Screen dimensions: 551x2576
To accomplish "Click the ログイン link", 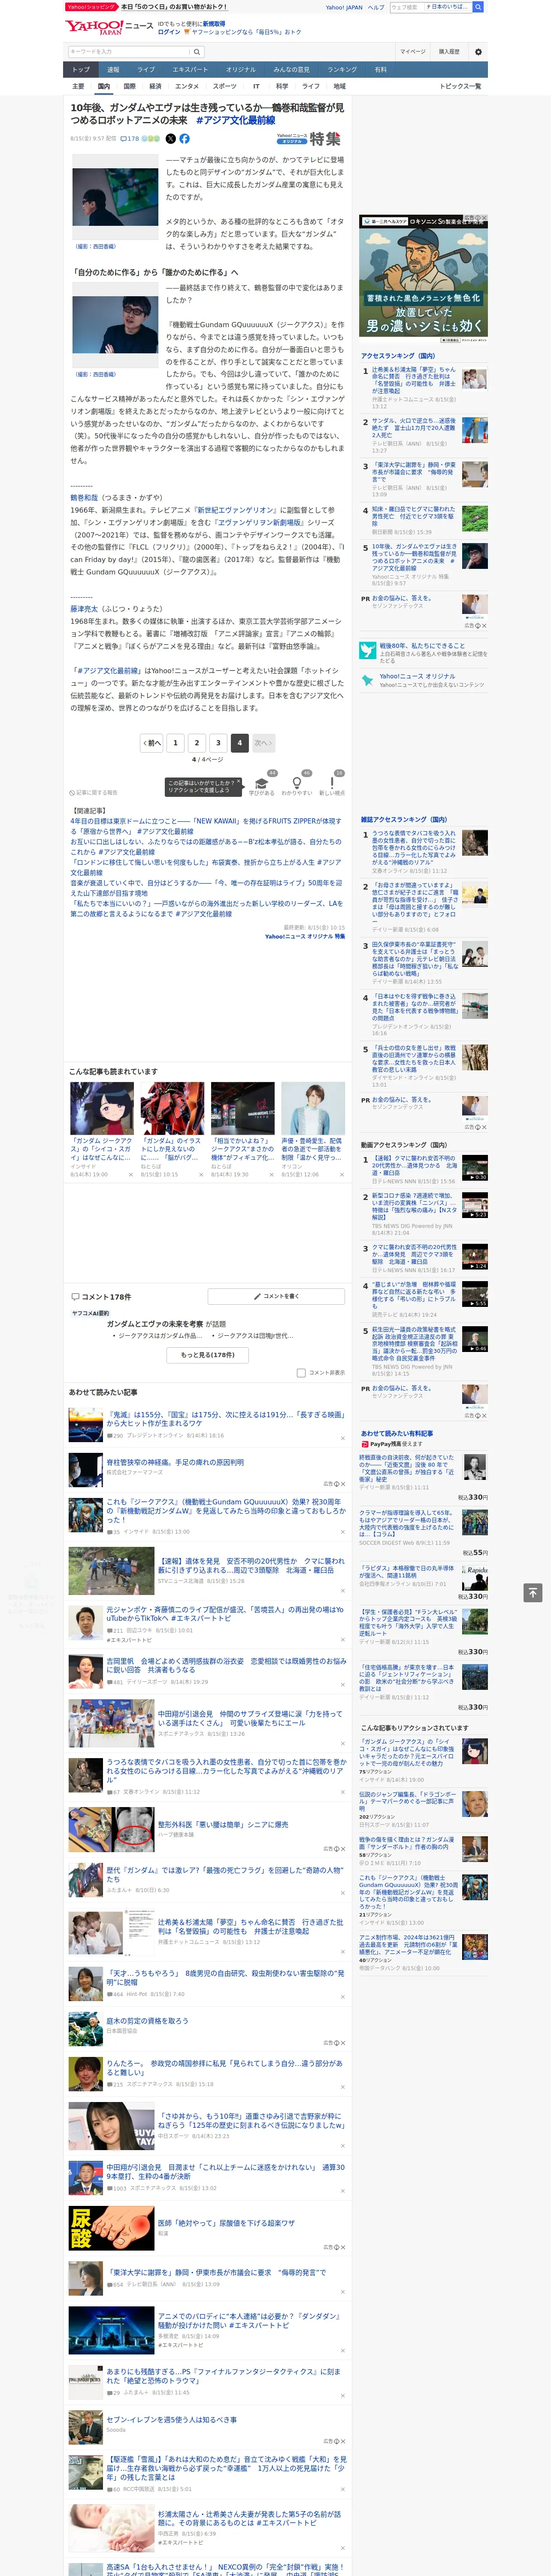I will 169,32.
